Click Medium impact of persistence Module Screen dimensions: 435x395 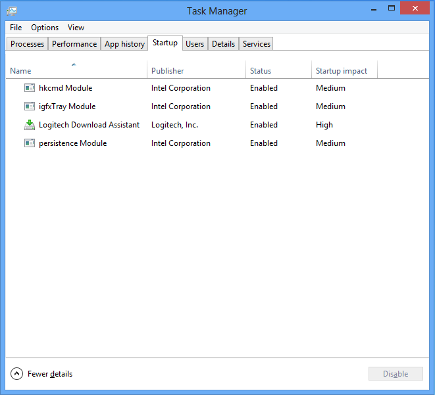330,143
